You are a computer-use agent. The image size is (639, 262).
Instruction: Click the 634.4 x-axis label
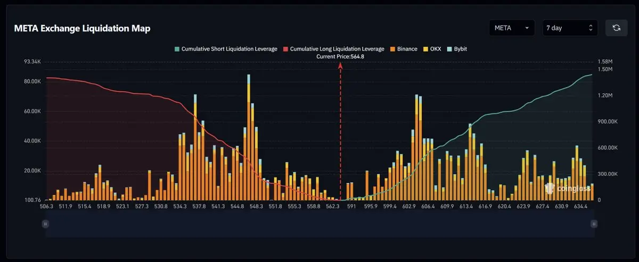pos(579,206)
